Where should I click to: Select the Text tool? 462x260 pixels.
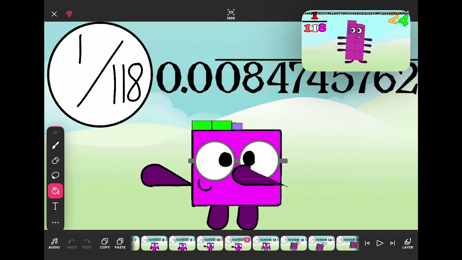(x=55, y=206)
